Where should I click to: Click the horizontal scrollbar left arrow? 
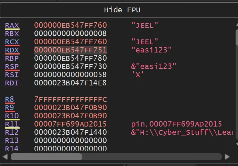tap(5, 157)
